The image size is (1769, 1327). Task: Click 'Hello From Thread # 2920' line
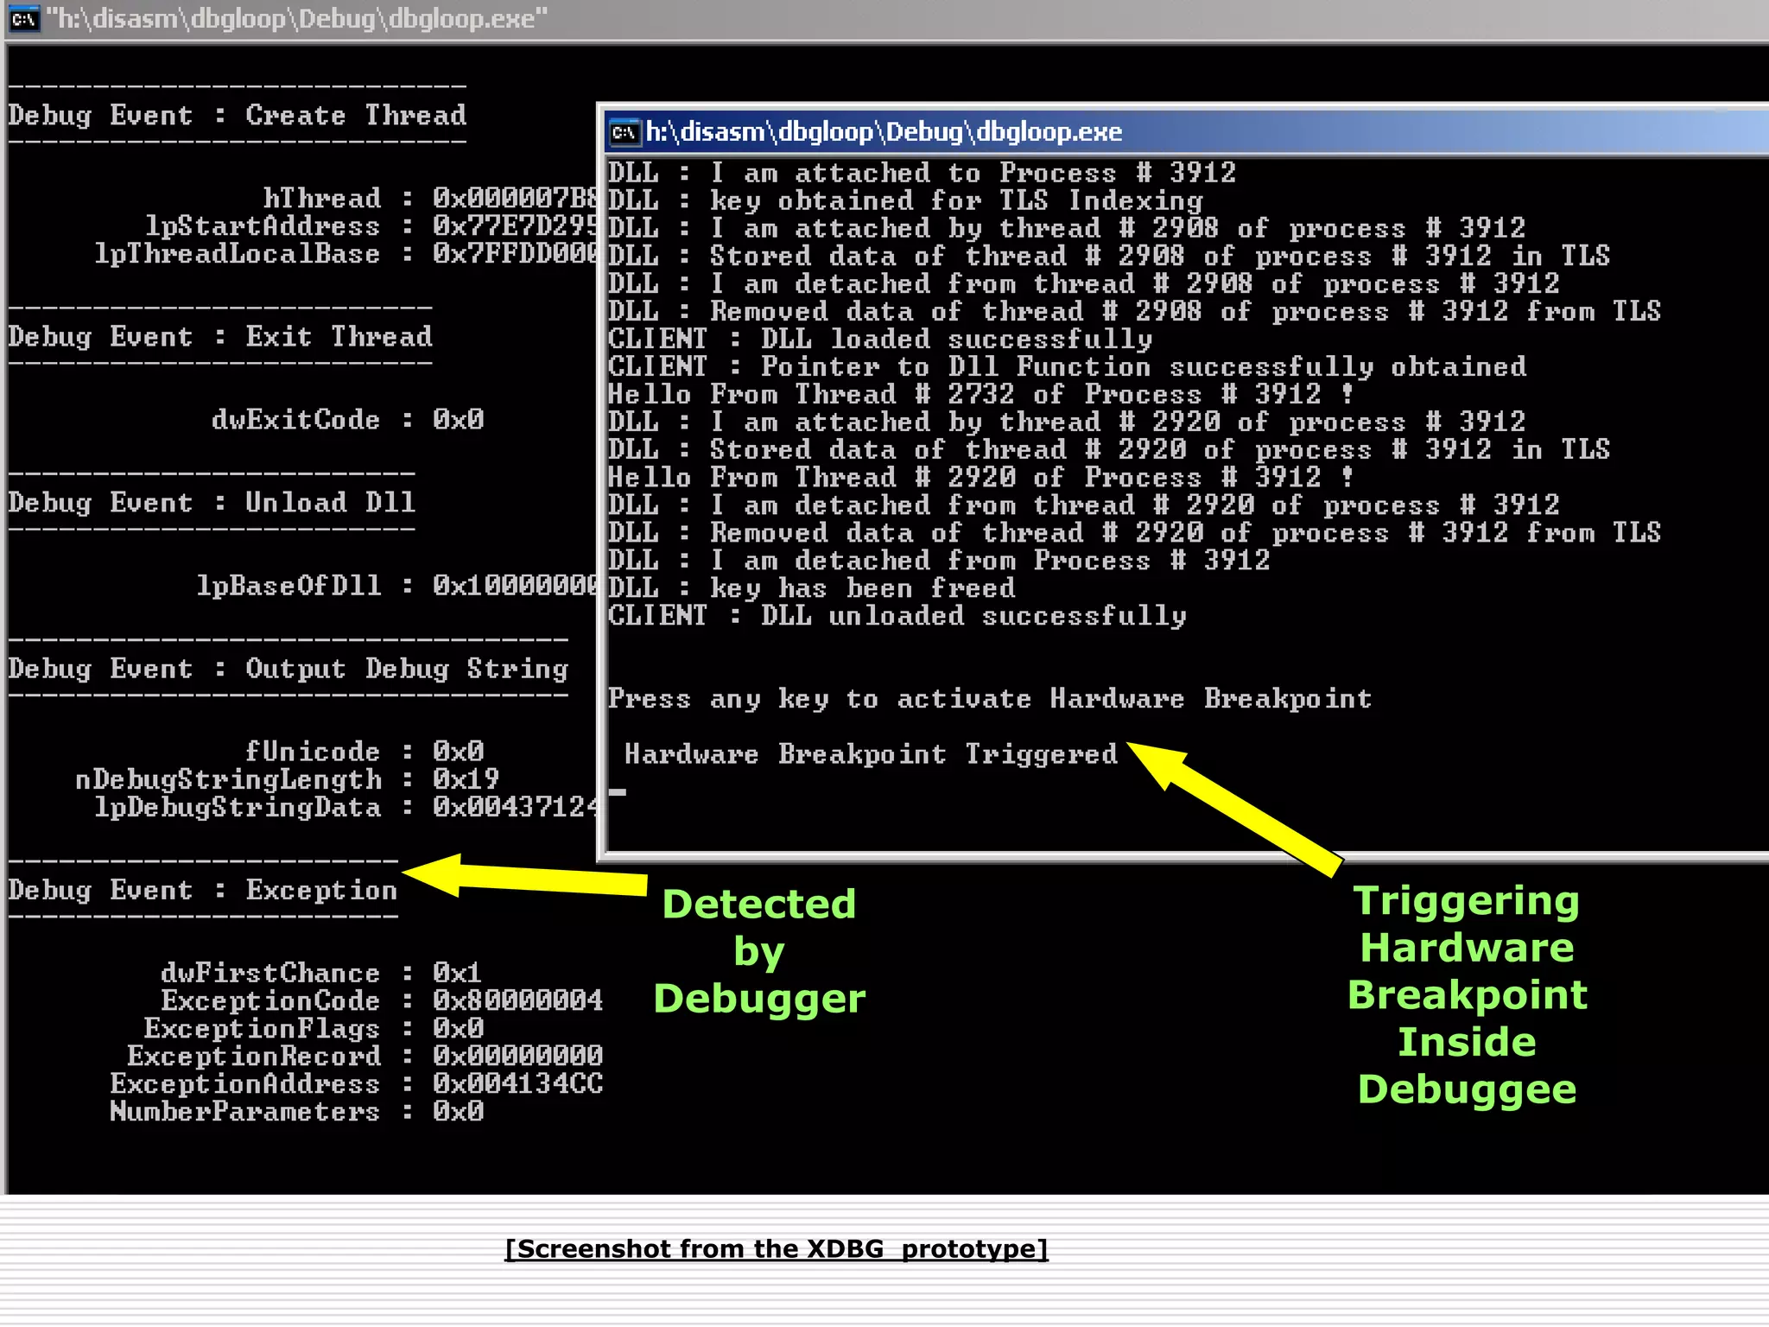pos(981,477)
